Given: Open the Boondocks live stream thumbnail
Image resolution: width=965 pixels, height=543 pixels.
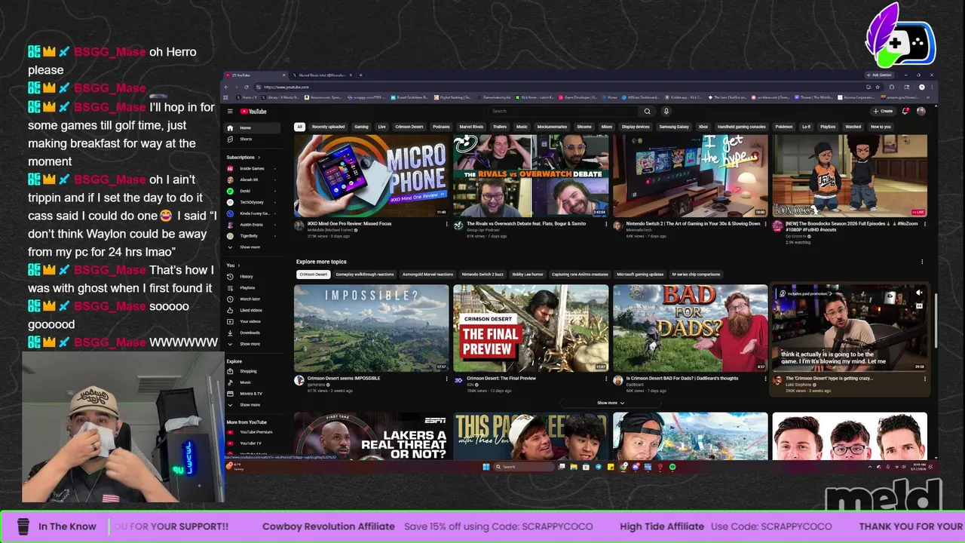Looking at the screenshot, I should click(x=850, y=176).
